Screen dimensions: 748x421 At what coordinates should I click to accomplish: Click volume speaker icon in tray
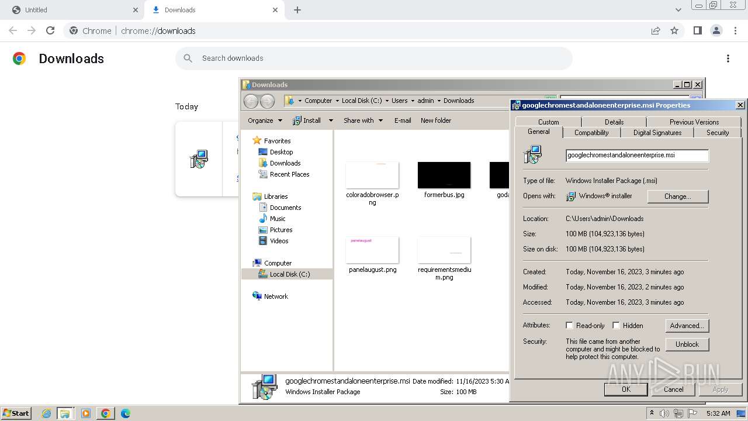click(x=664, y=413)
